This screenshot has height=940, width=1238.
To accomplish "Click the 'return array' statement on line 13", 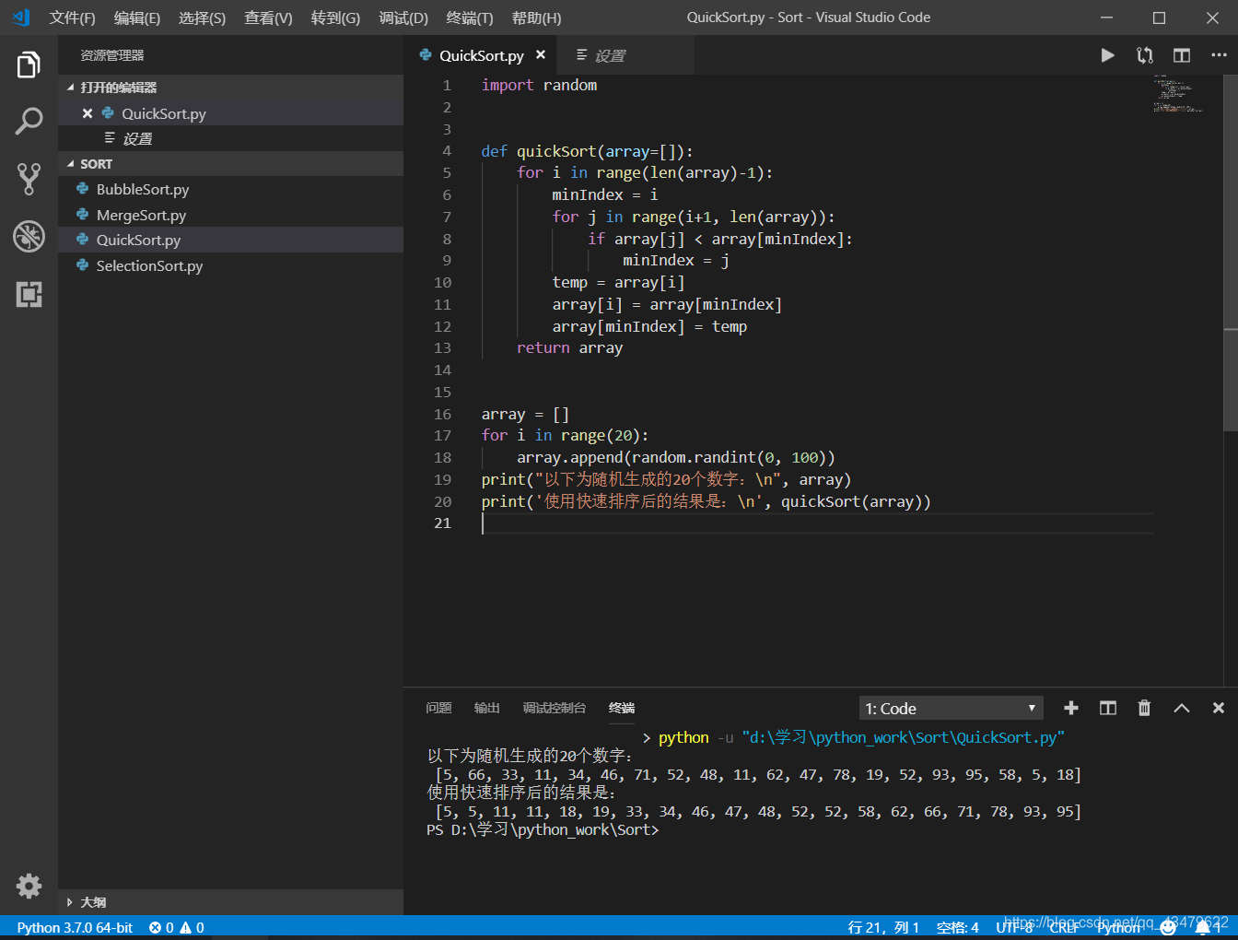I will click(569, 347).
